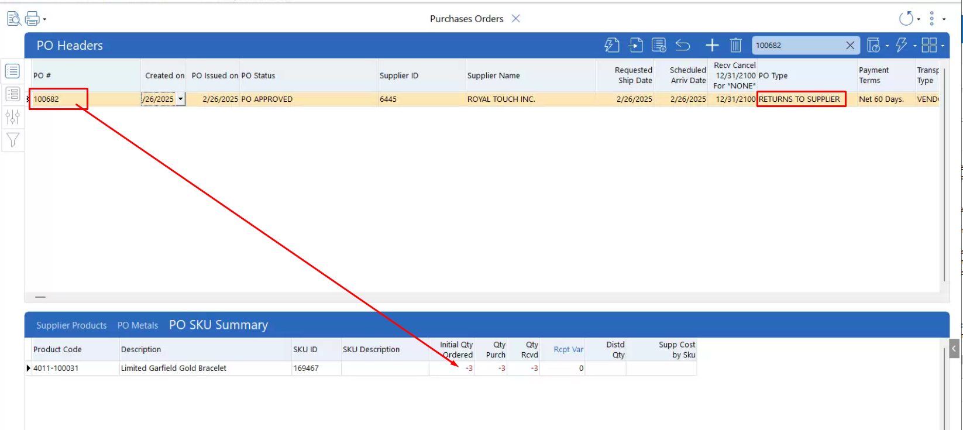Click supplier ID 6445 cell
Screen dimensions: 963x430
[422, 99]
